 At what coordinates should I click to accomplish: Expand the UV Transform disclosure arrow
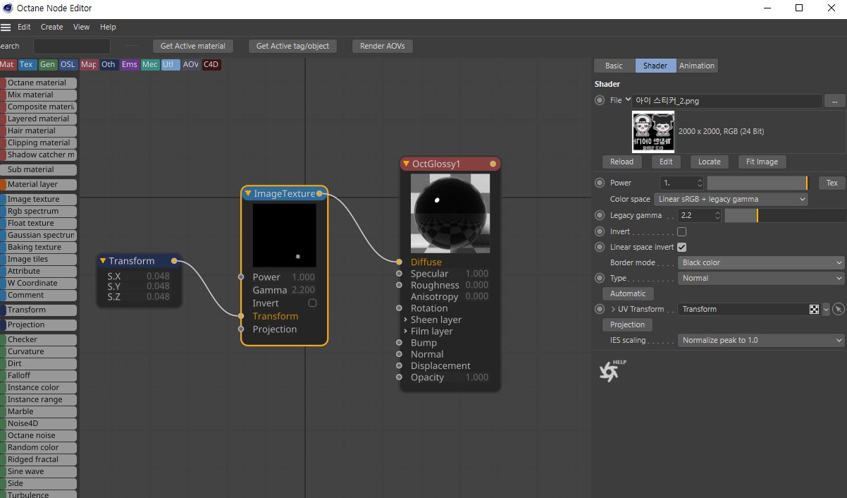pos(613,309)
